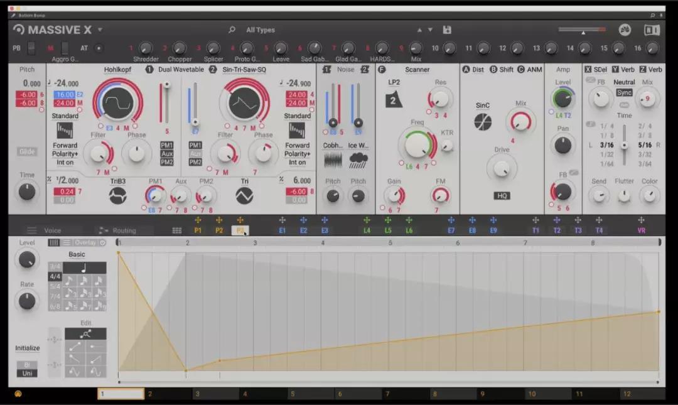
Task: Click the B Shift insert slot
Action: click(x=501, y=69)
